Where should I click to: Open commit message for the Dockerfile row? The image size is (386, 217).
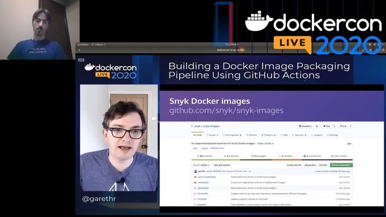point(269,193)
